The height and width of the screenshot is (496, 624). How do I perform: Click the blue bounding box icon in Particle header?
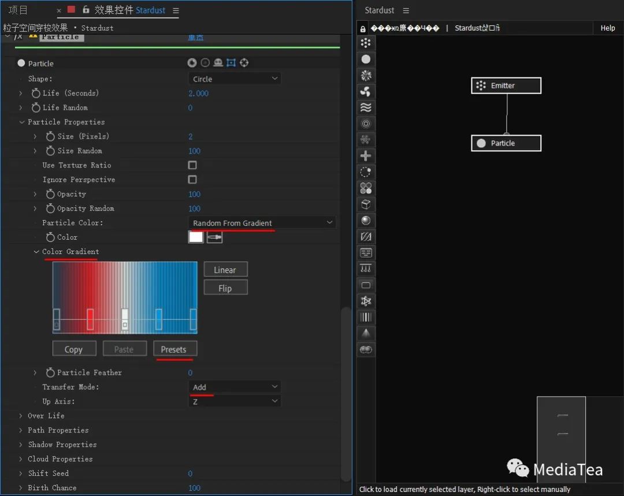[231, 62]
